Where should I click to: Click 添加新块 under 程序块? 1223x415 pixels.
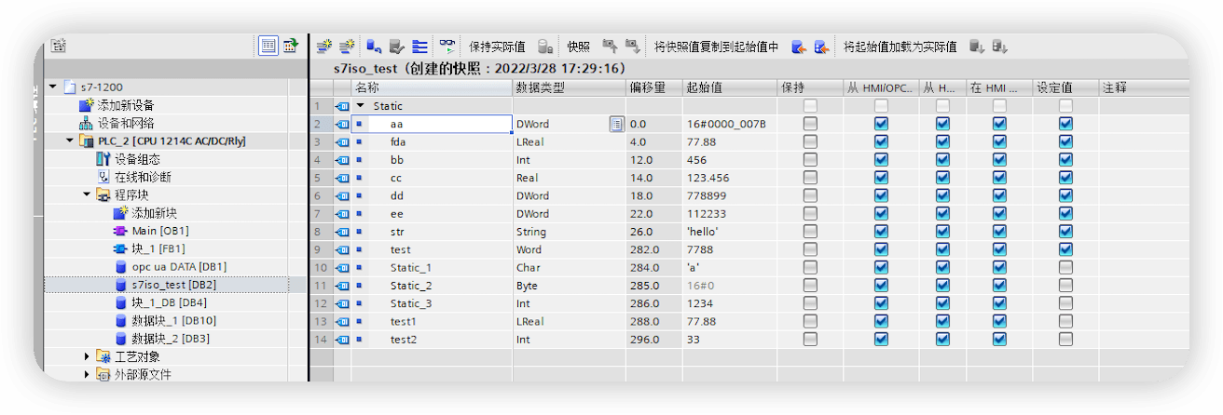coord(154,213)
